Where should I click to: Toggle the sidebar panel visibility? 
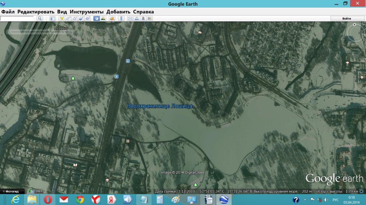[52, 19]
